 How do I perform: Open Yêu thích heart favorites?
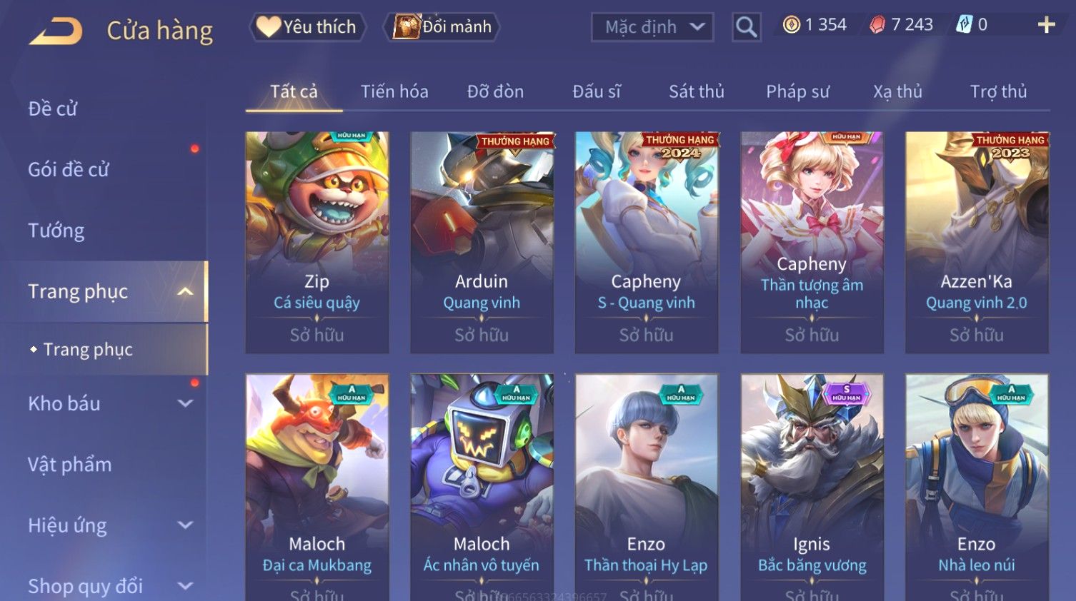point(307,27)
